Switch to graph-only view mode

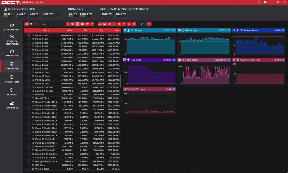point(36,24)
